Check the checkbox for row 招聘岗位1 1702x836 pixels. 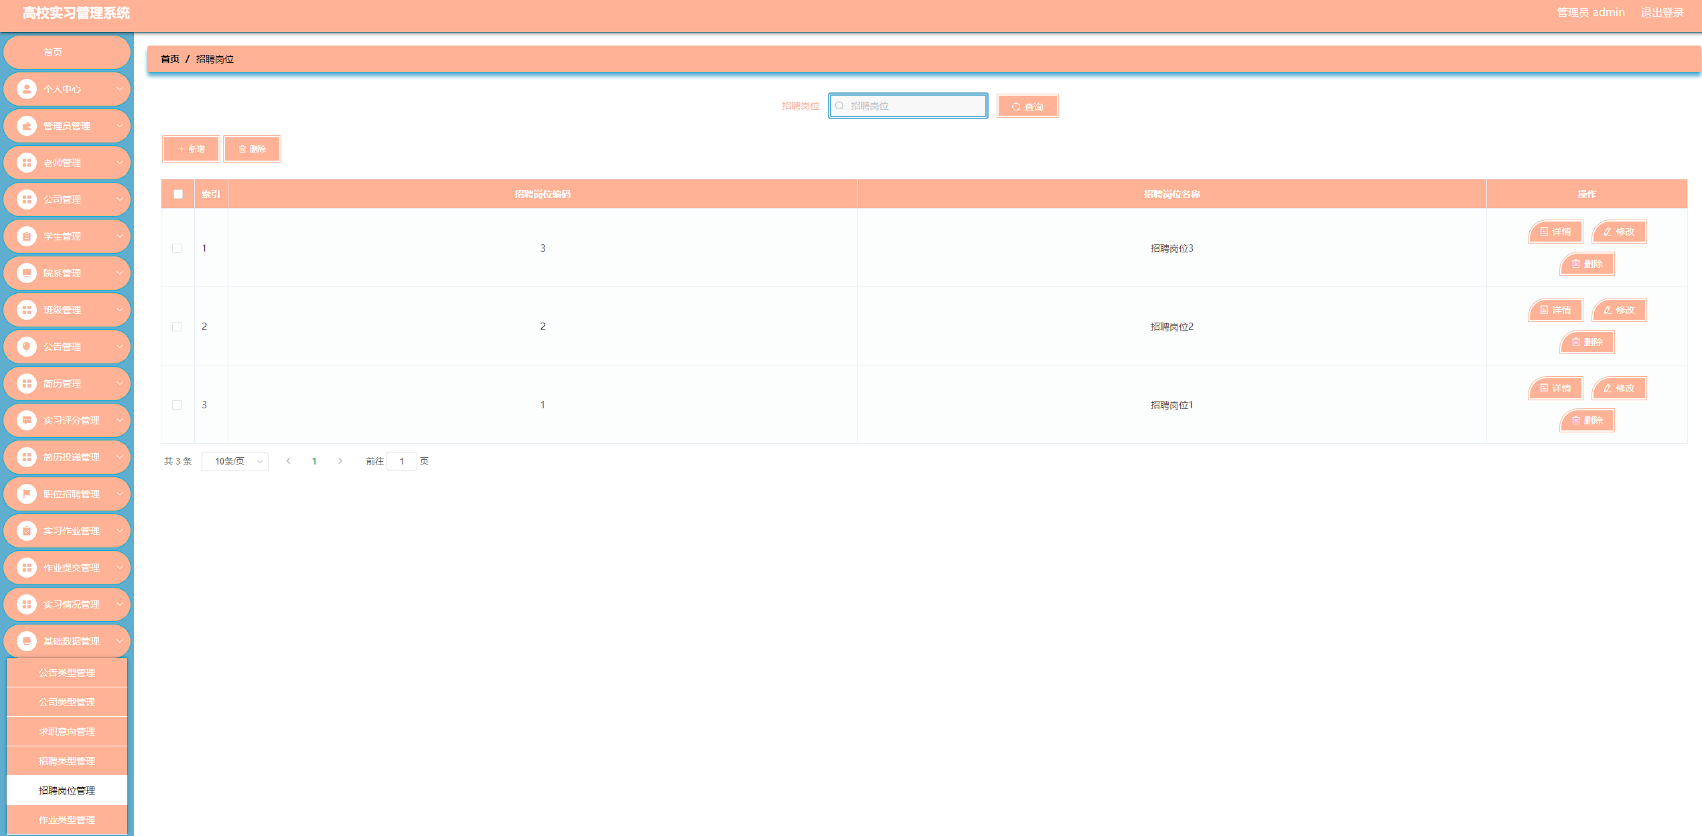tap(177, 405)
